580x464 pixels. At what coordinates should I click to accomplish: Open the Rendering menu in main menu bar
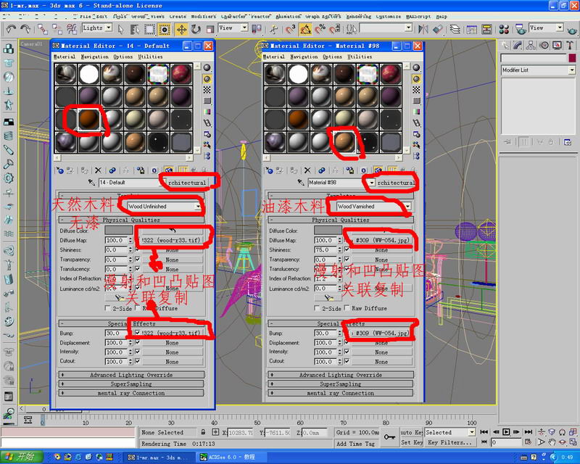pyautogui.click(x=359, y=17)
